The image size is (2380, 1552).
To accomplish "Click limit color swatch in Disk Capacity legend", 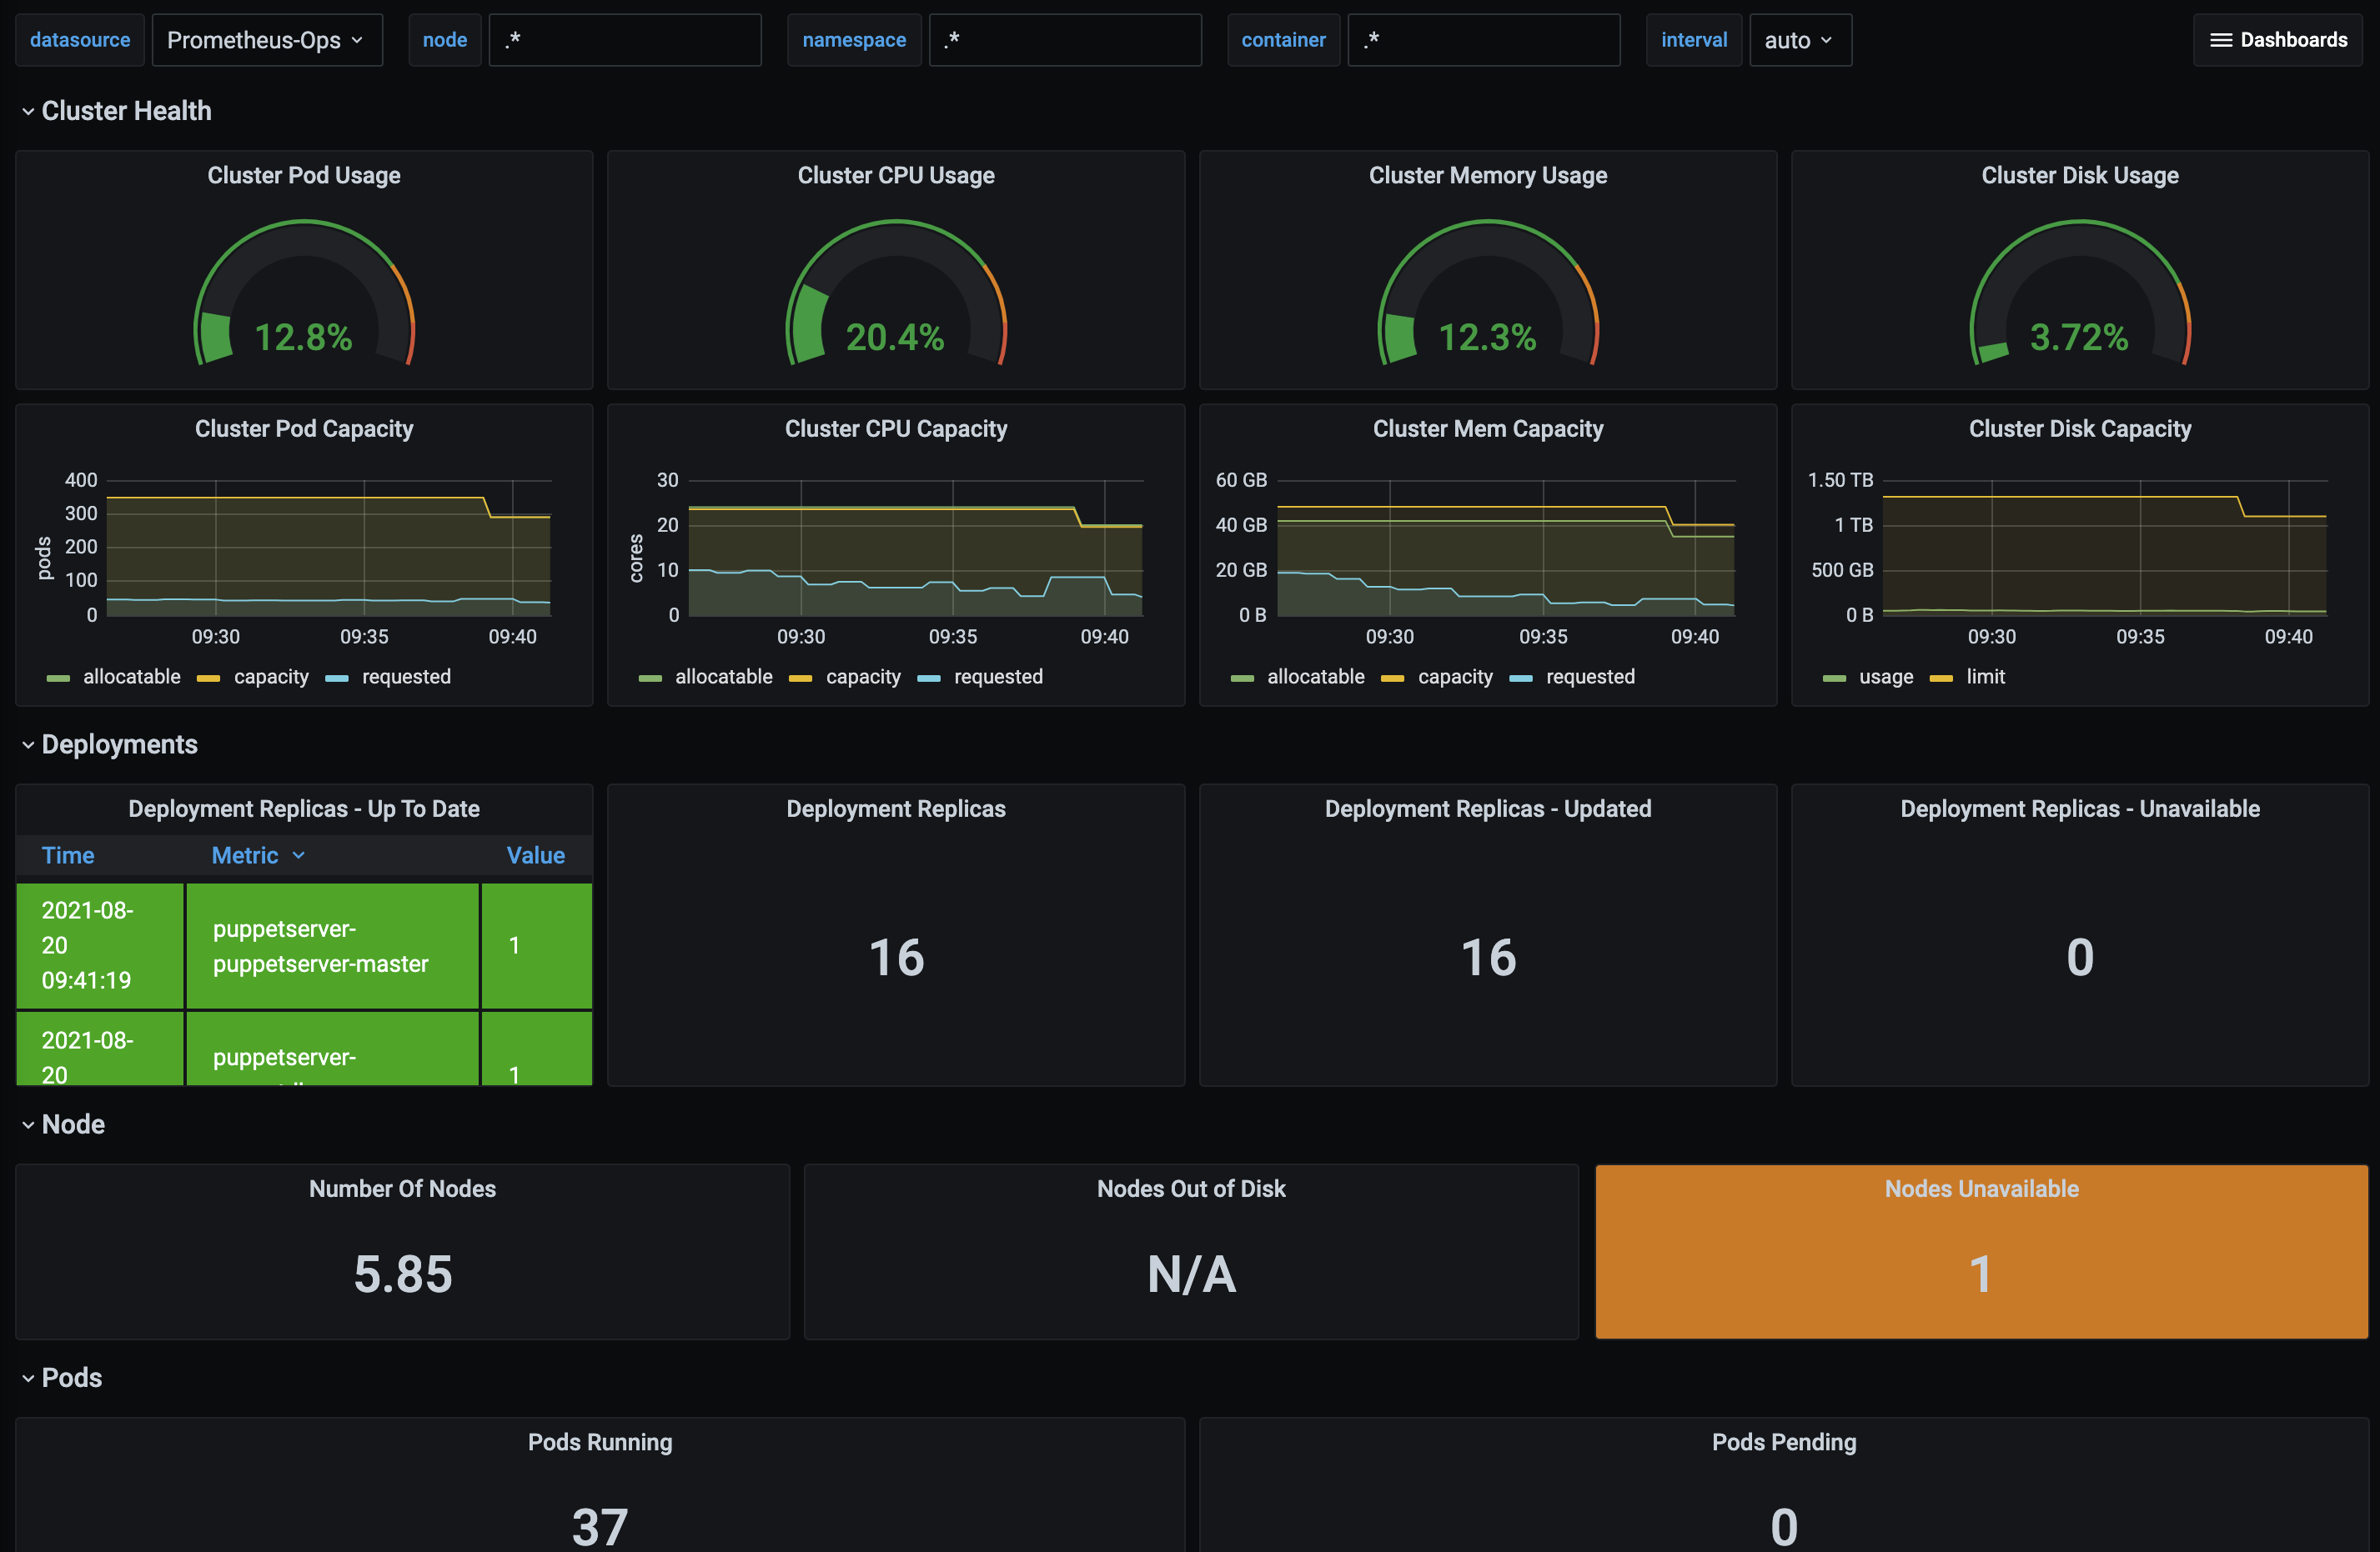I will [x=1941, y=678].
